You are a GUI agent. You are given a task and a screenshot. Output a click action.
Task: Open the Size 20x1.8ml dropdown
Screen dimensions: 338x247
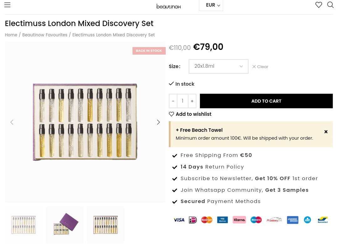tap(218, 66)
